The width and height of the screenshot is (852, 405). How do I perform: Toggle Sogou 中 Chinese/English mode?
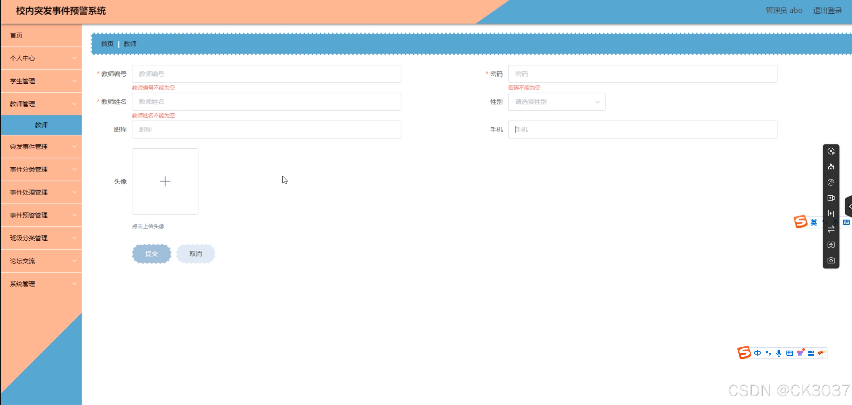(x=757, y=353)
